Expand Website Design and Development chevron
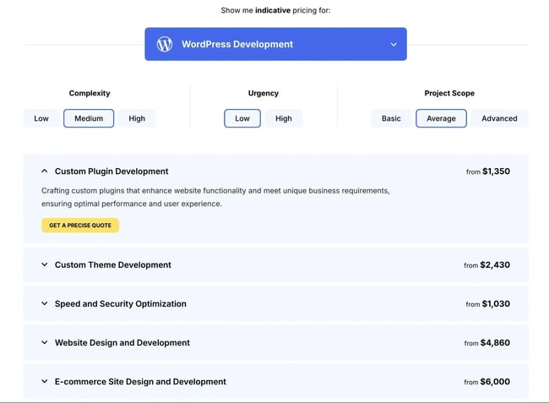Image resolution: width=549 pixels, height=403 pixels. tap(45, 343)
